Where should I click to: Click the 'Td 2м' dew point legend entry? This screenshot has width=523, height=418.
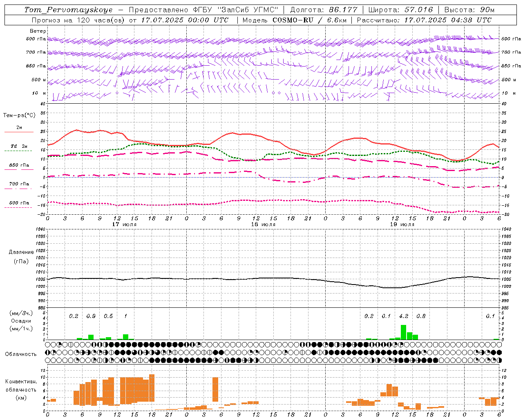tap(19, 146)
